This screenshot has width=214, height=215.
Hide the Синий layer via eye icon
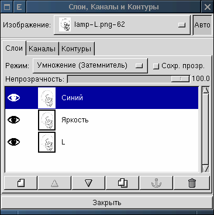click(13, 98)
